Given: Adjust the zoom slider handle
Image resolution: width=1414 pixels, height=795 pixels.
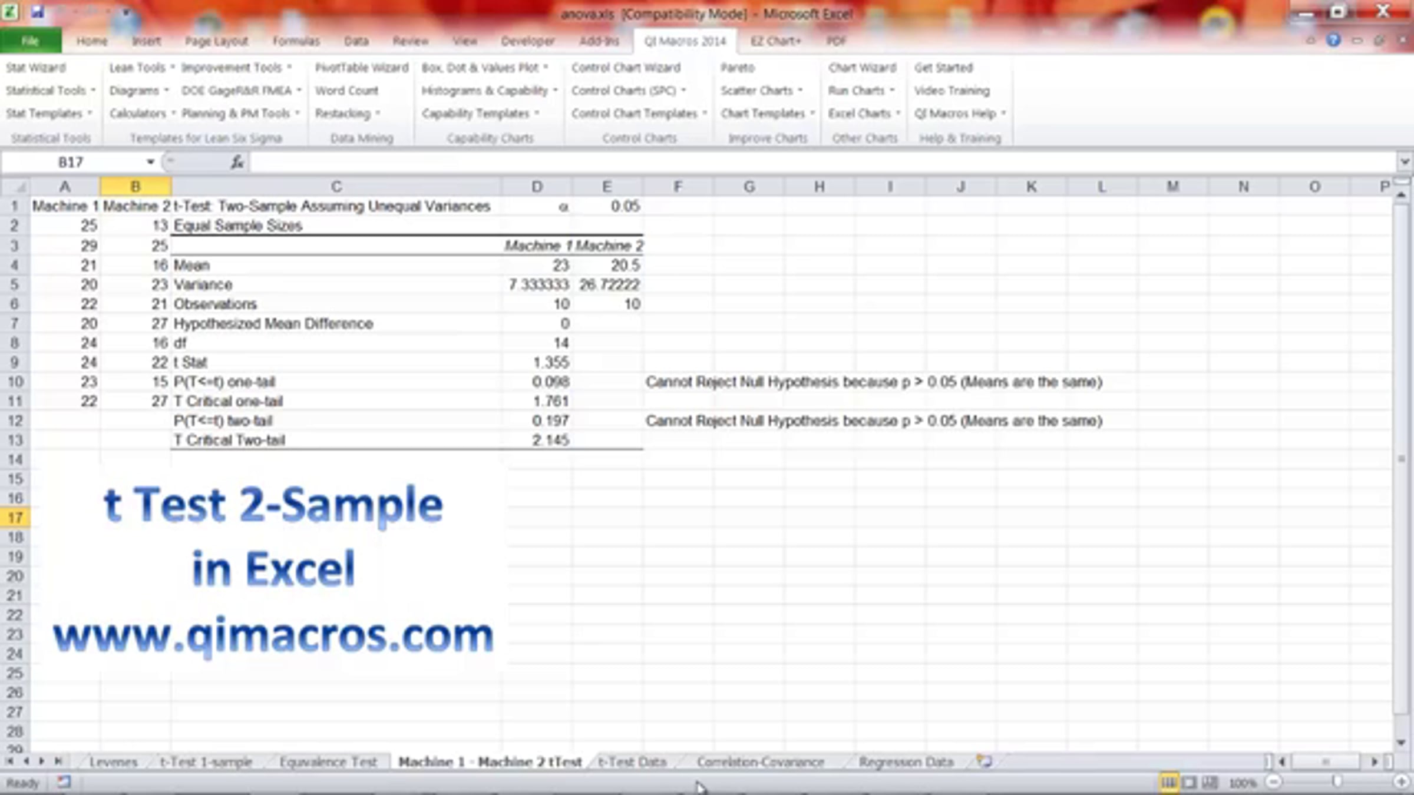Looking at the screenshot, I should [x=1337, y=783].
